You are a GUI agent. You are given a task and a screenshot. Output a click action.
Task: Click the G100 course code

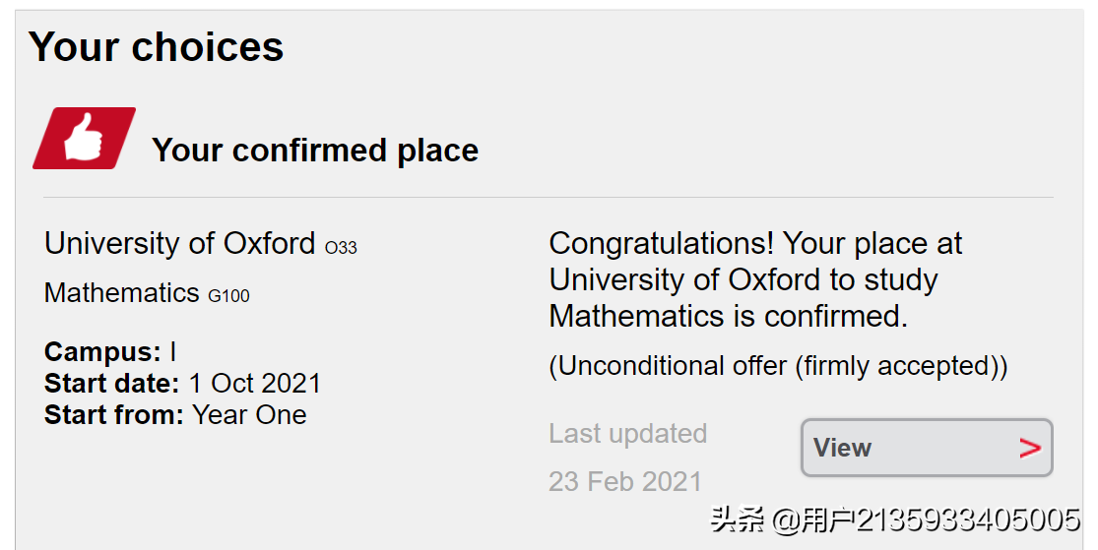point(229,296)
